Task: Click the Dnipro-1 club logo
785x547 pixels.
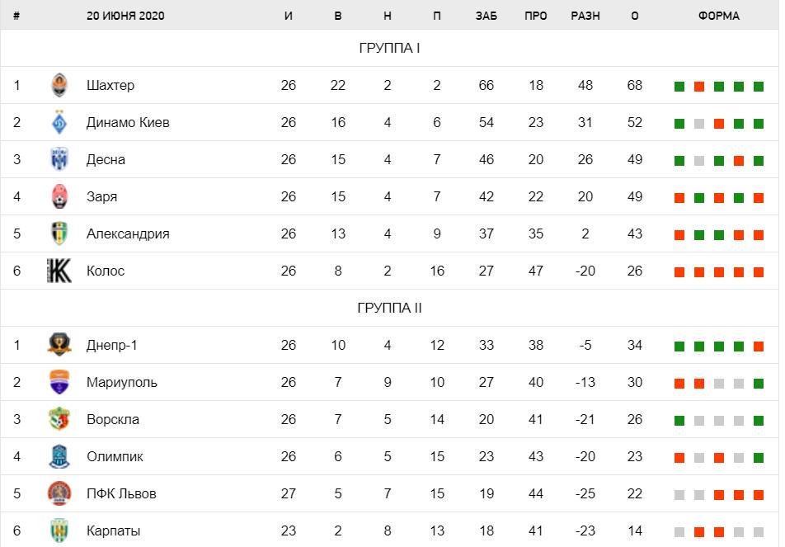Action: pyautogui.click(x=59, y=345)
